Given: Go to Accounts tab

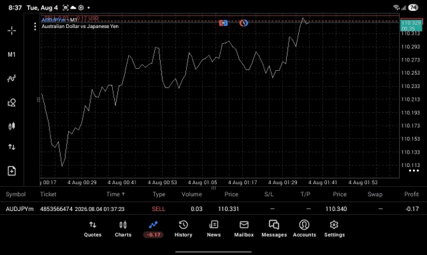Looking at the screenshot, I should (x=304, y=229).
